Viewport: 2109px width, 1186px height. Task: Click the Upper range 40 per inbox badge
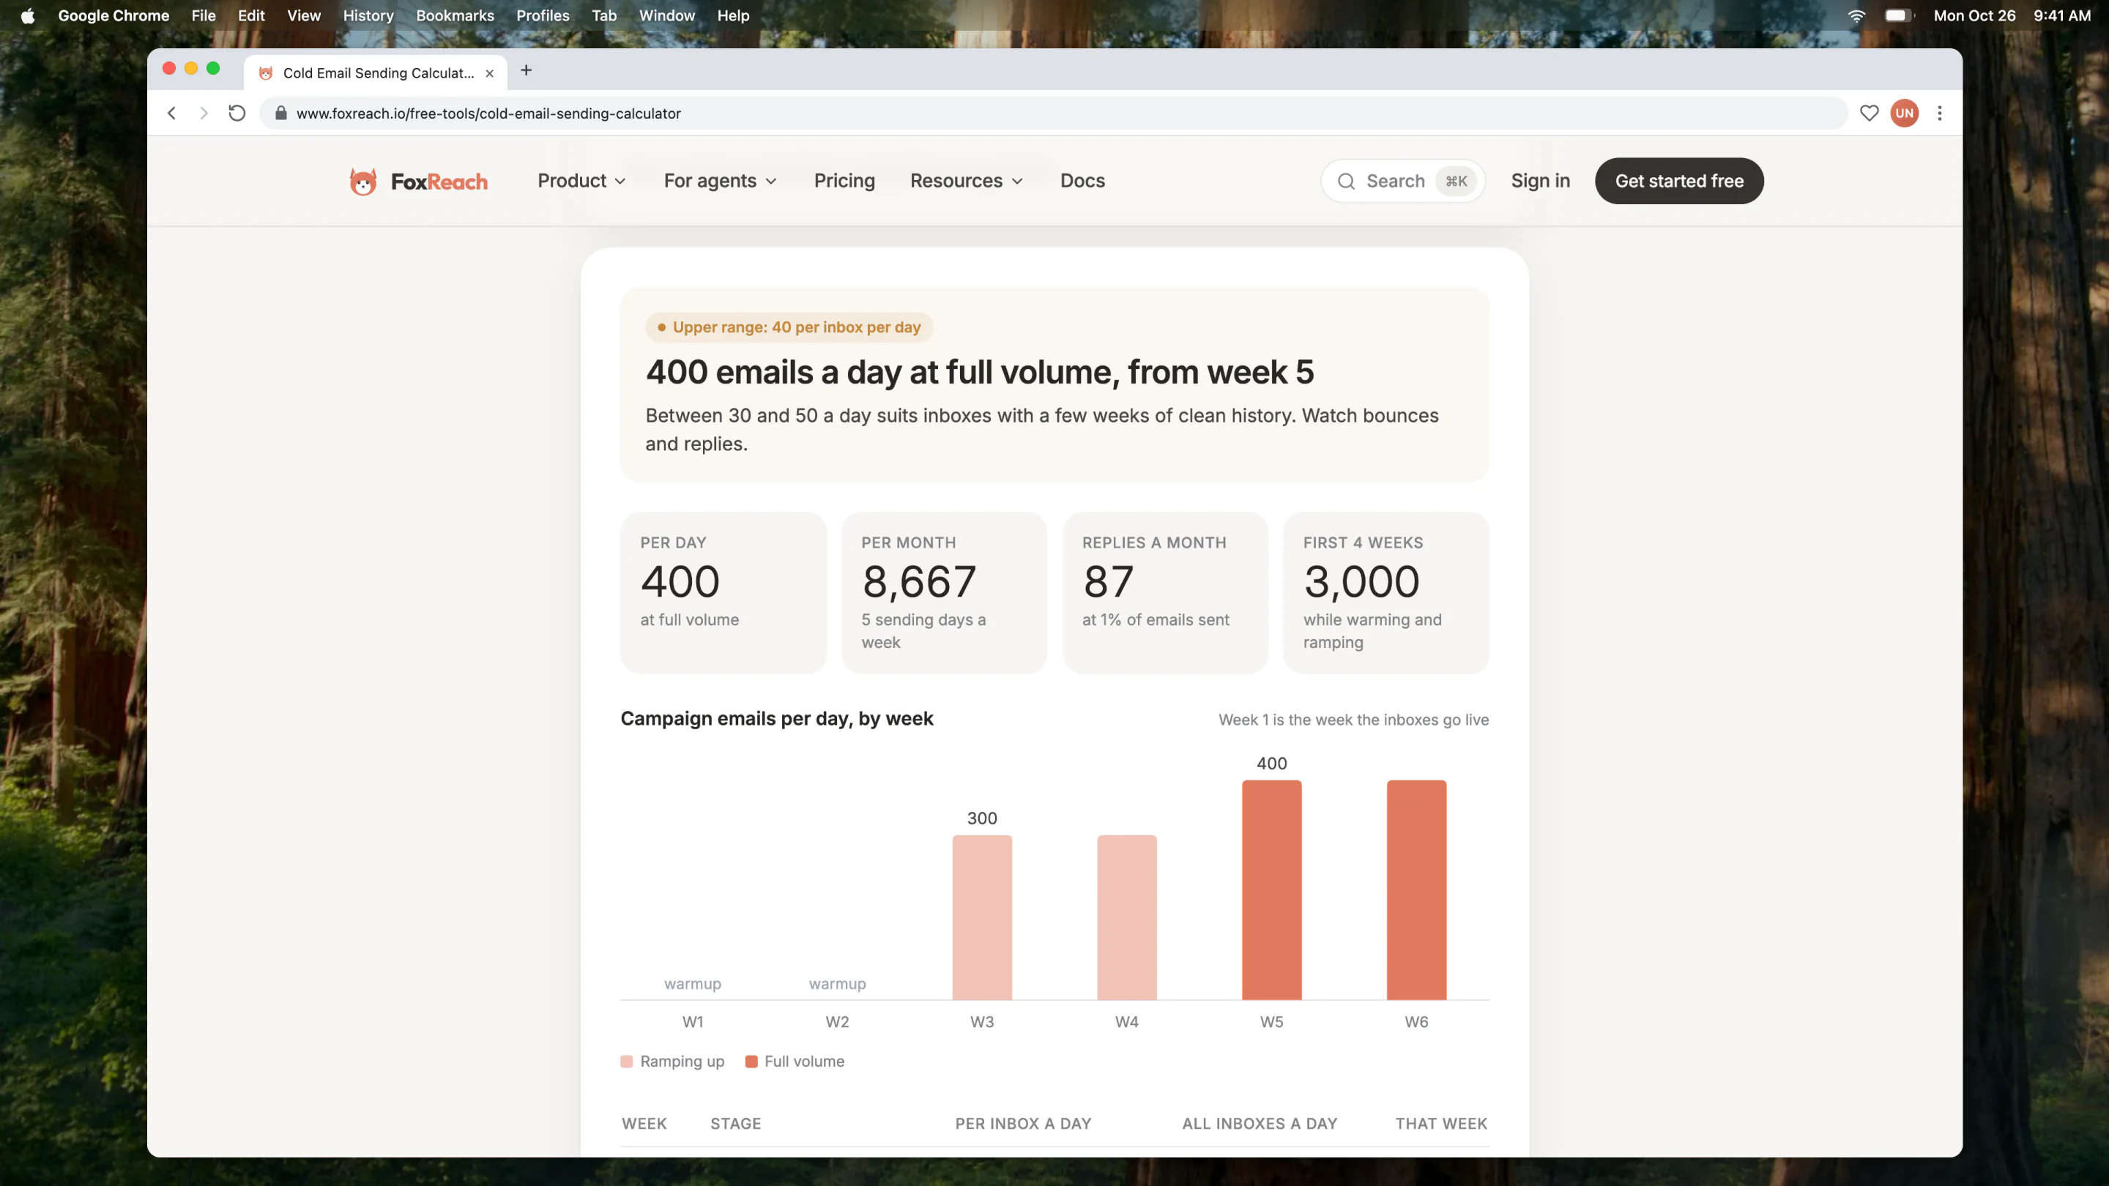coord(789,327)
